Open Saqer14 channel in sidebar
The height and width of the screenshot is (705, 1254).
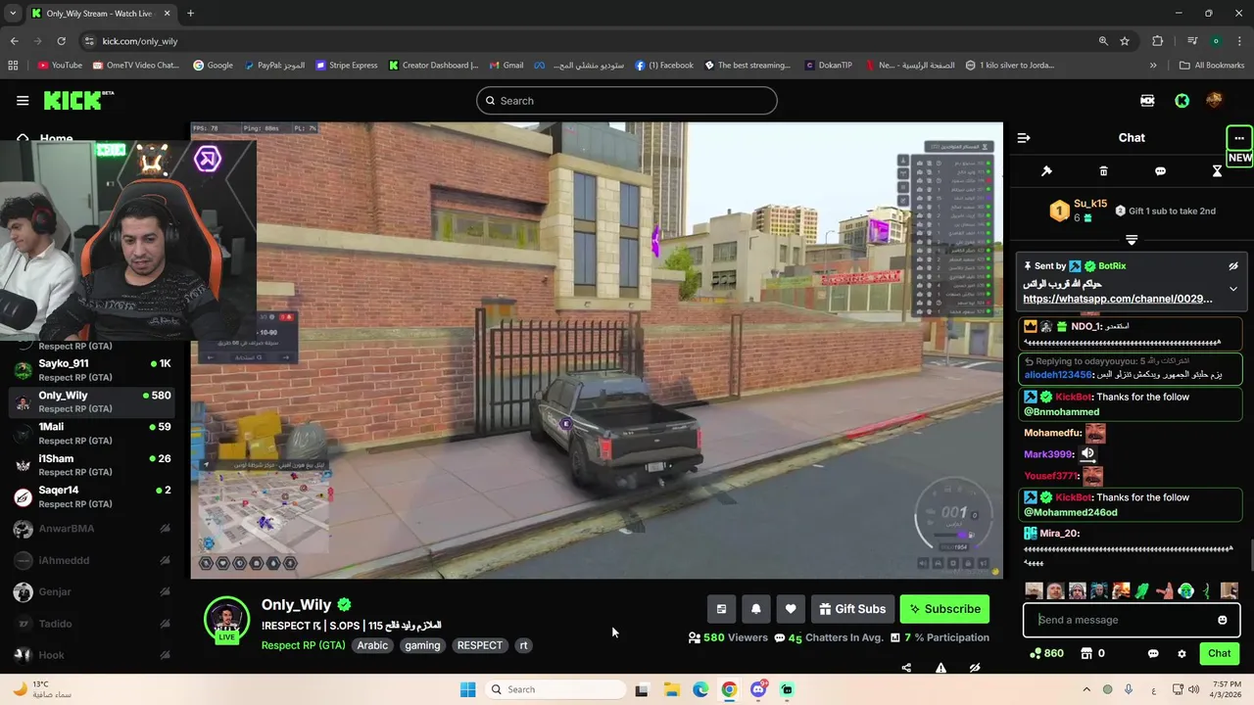[x=94, y=496]
